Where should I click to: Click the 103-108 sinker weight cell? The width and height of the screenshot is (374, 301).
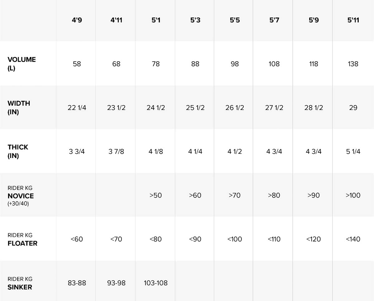pos(156,283)
